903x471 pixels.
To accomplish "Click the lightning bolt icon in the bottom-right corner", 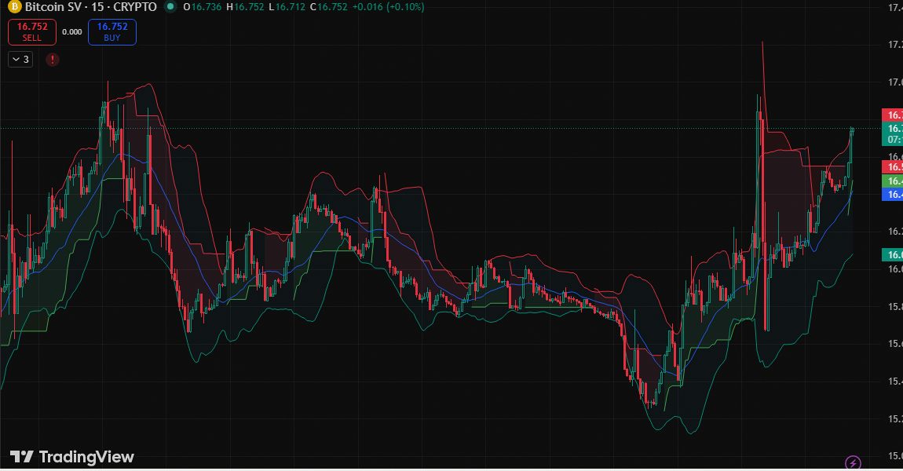I will click(853, 462).
